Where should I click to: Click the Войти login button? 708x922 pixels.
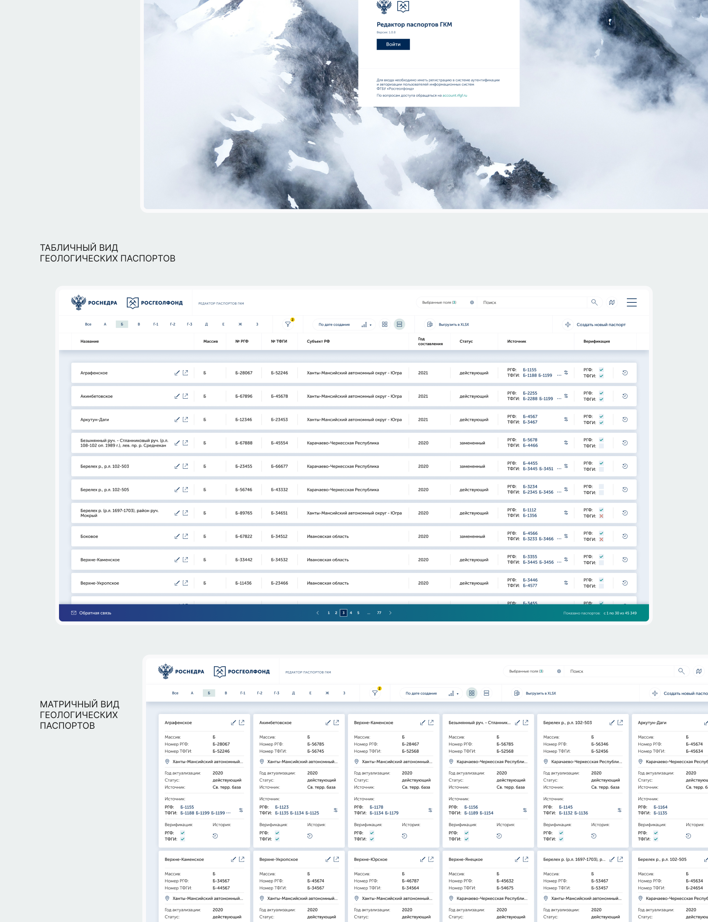(x=393, y=44)
